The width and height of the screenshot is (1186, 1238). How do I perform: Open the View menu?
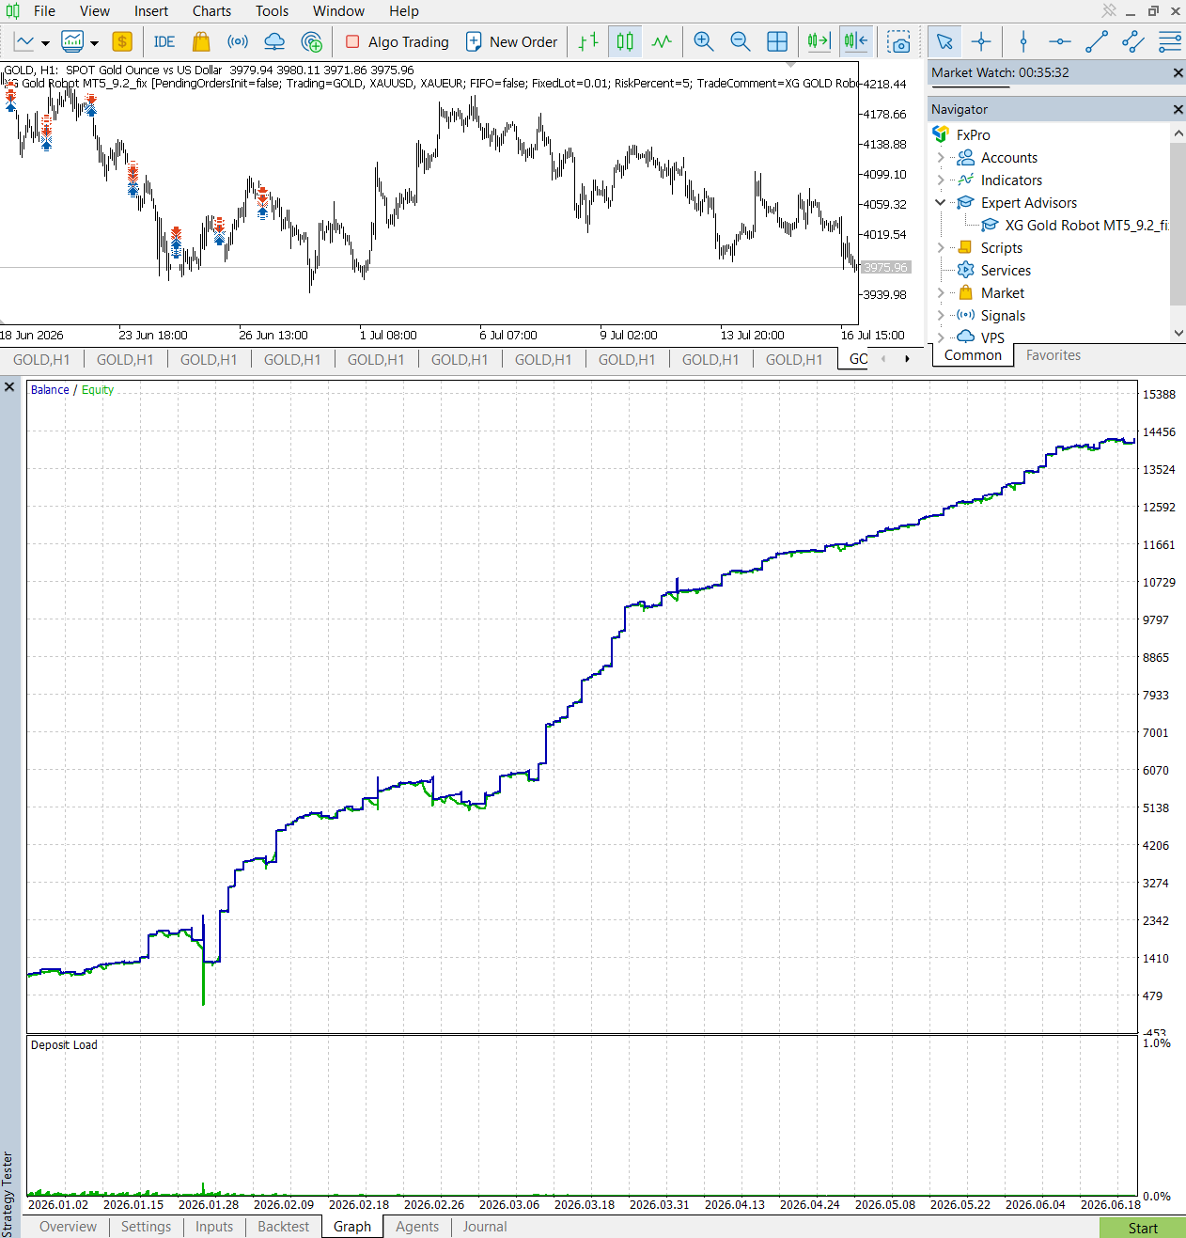point(95,11)
